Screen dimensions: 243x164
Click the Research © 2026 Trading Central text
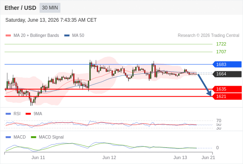pyautogui.click(x=208, y=36)
